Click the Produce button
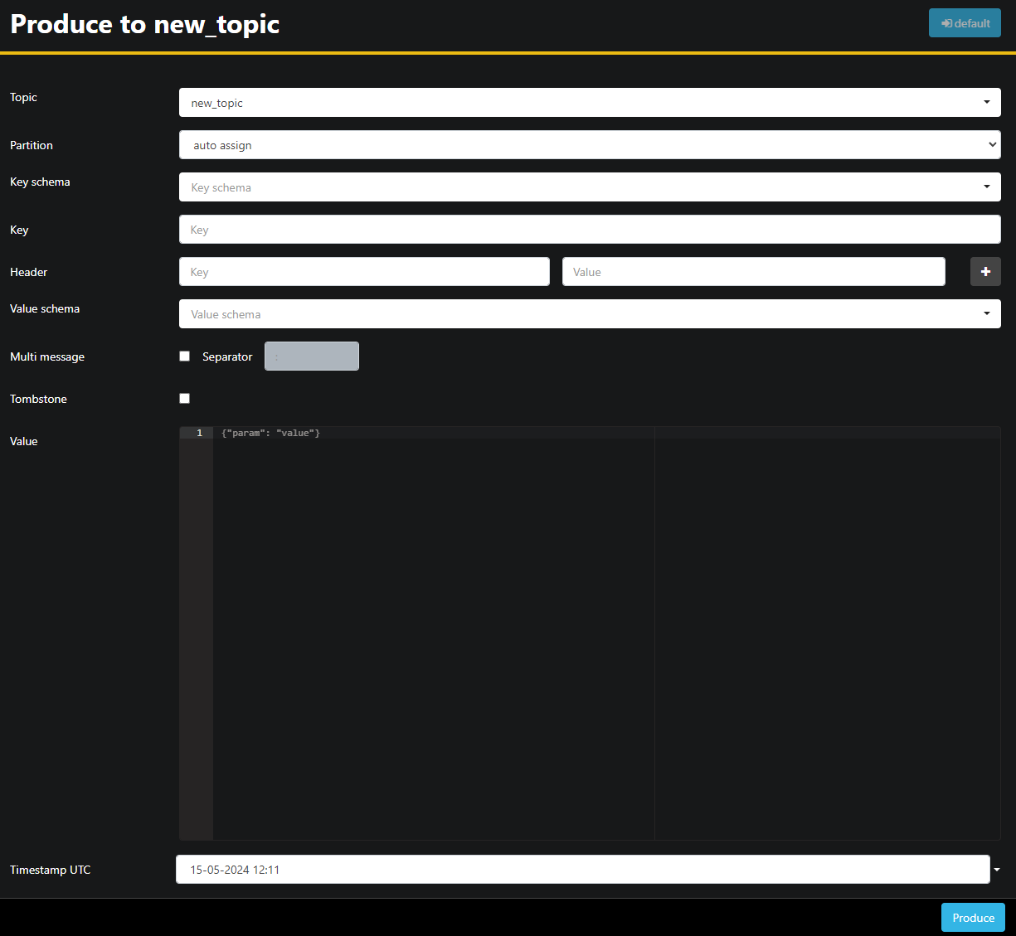The image size is (1016, 936). click(x=973, y=918)
